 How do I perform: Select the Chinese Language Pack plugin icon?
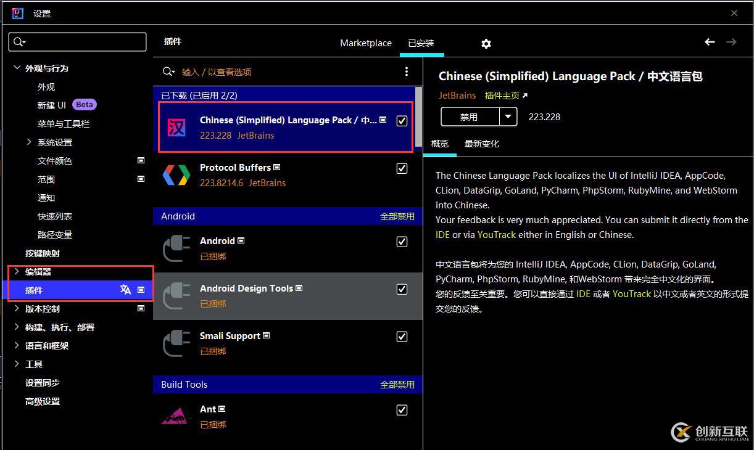pos(176,128)
